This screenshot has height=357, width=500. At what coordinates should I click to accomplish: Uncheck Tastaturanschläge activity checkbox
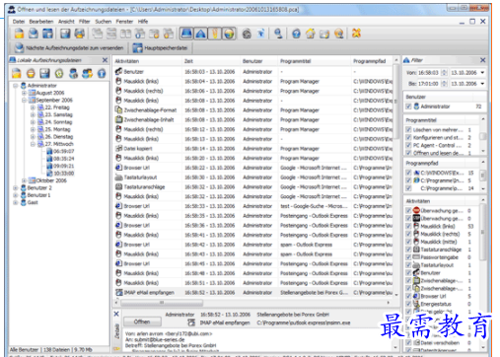click(408, 250)
